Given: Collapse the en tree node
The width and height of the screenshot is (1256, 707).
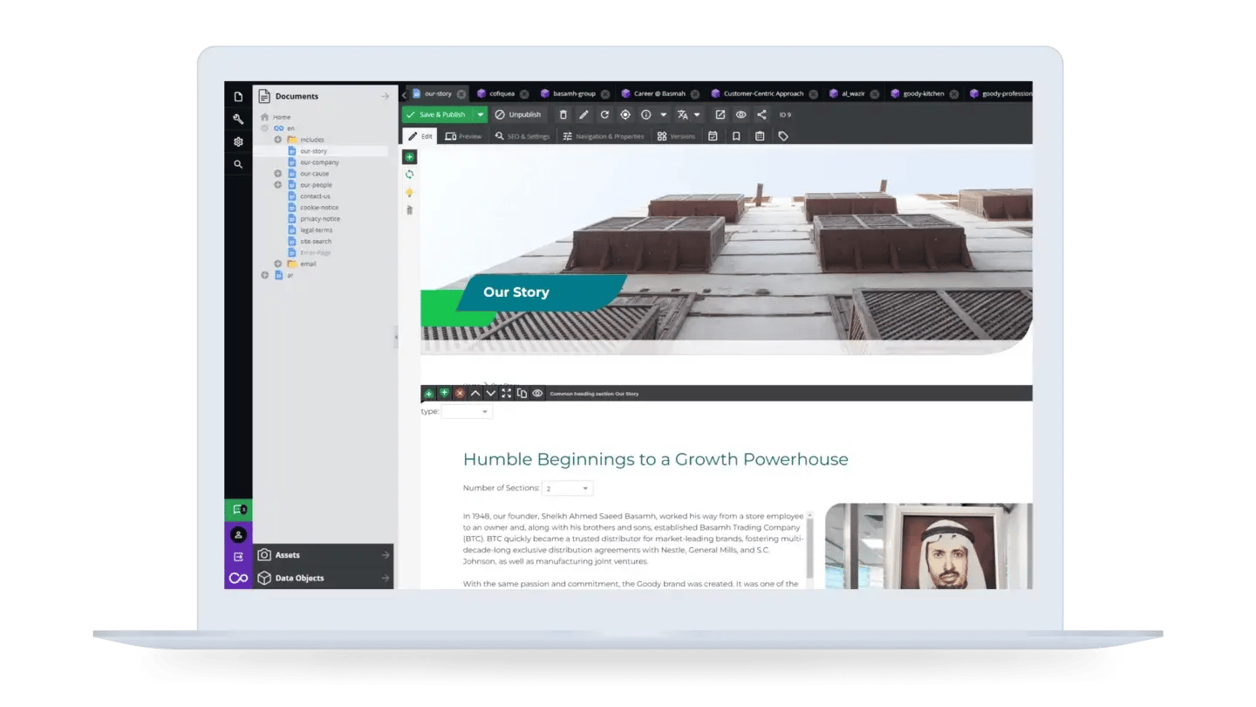Looking at the screenshot, I should (265, 128).
